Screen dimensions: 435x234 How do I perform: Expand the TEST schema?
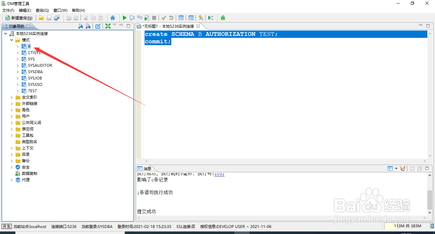(18, 91)
